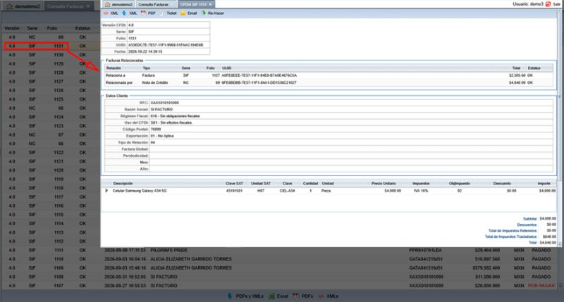Image resolution: width=564 pixels, height=302 pixels.
Task: Click the Régimen Fiscal value 616
Action: click(x=175, y=116)
